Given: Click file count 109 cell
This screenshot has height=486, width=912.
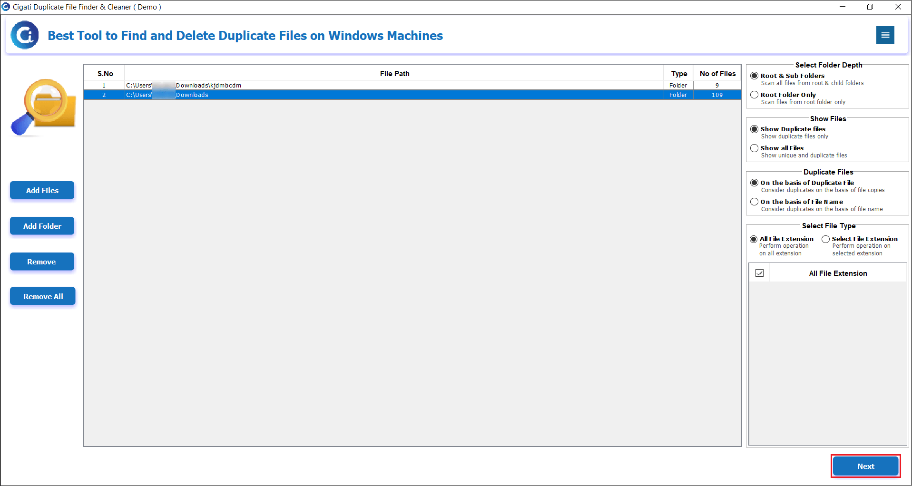Looking at the screenshot, I should [x=717, y=95].
